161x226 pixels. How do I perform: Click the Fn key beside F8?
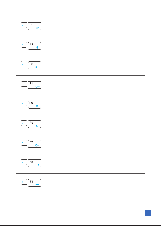(24, 162)
